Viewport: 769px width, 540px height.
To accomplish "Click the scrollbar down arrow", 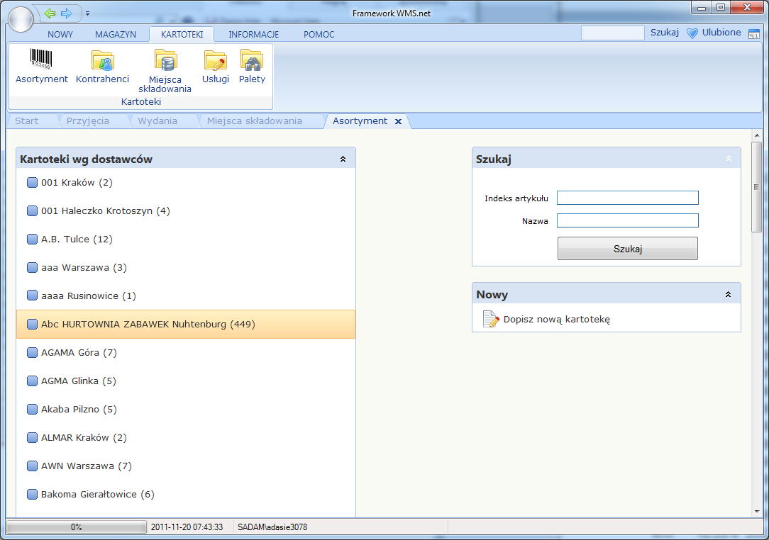I will tap(756, 512).
